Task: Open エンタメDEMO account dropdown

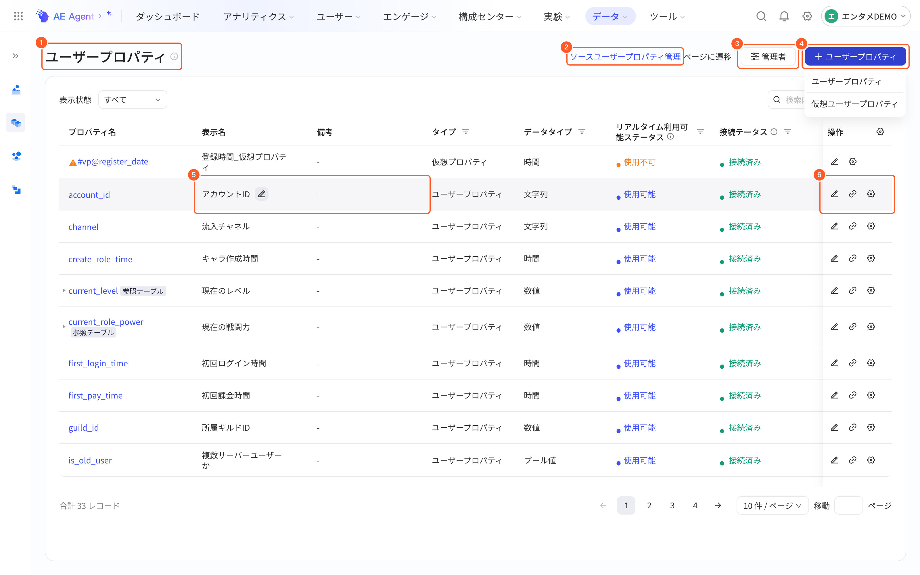Action: click(x=865, y=16)
